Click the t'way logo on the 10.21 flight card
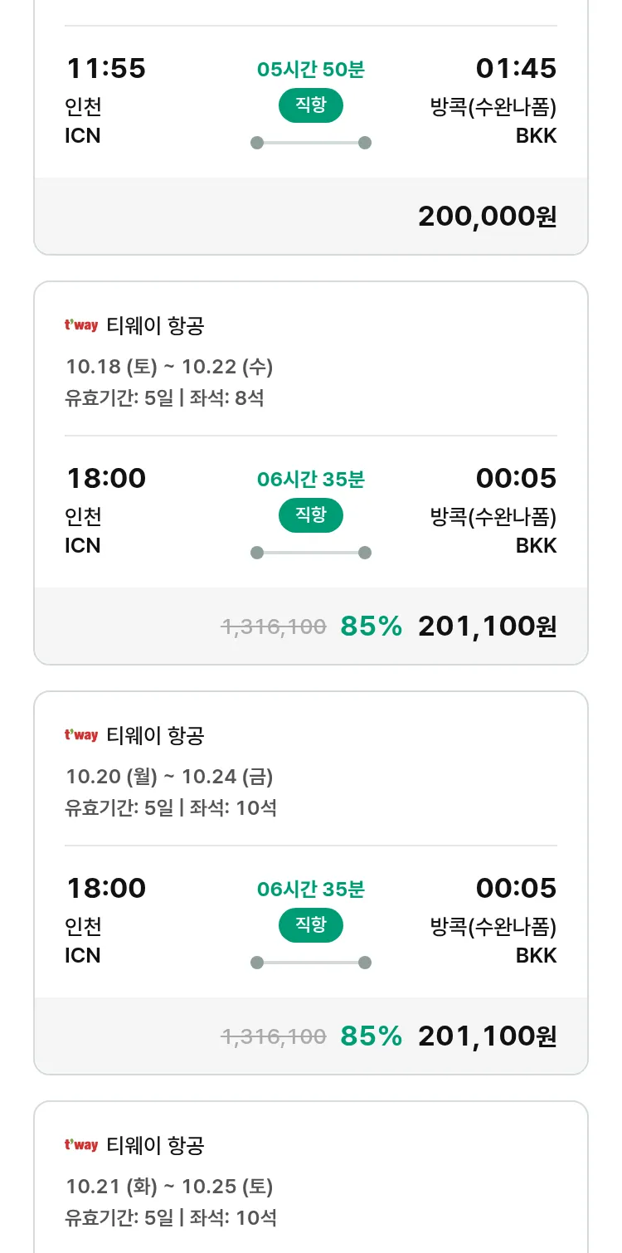Image resolution: width=622 pixels, height=1253 pixels. tap(81, 1145)
